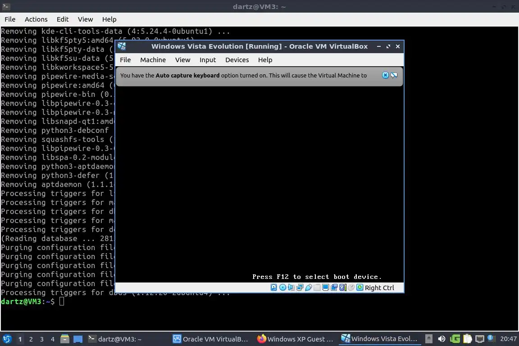
Task: Click the dartz@VM3 terminal prompt line
Action: pyautogui.click(x=32, y=301)
